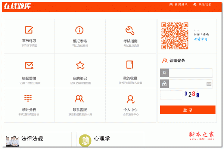
Task: Click the 开始学习 text beside QR code
Action: pos(201,39)
